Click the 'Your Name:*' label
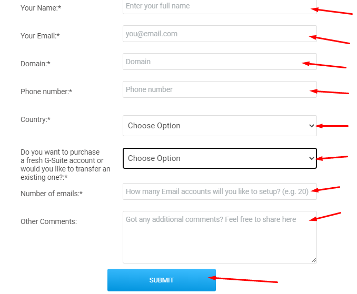Image resolution: width=357 pixels, height=294 pixels. (41, 8)
